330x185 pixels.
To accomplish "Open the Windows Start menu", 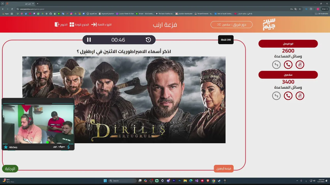I will point(105,181).
